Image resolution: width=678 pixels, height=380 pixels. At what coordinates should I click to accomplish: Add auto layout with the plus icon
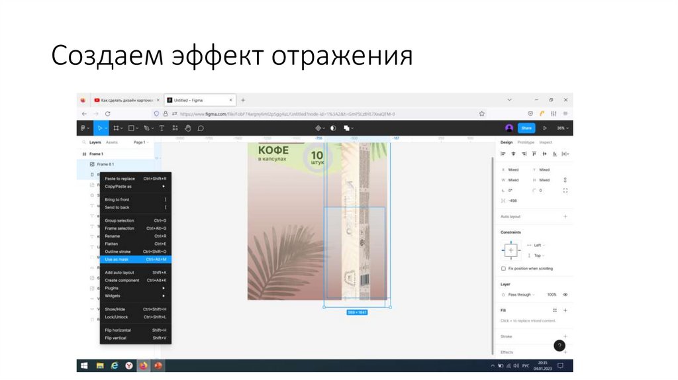pyautogui.click(x=565, y=216)
